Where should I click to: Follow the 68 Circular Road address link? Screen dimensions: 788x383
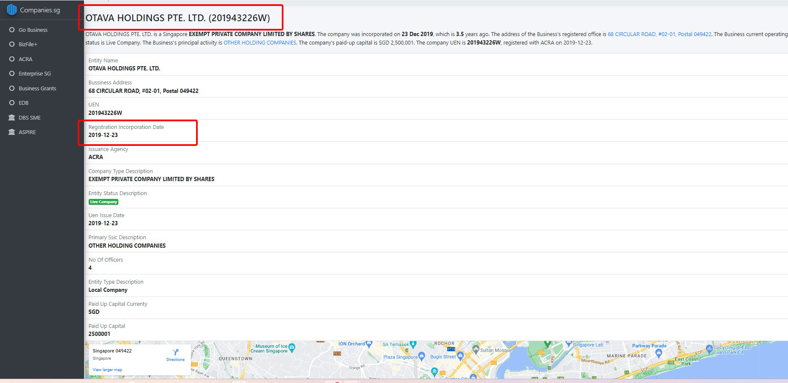pos(659,34)
